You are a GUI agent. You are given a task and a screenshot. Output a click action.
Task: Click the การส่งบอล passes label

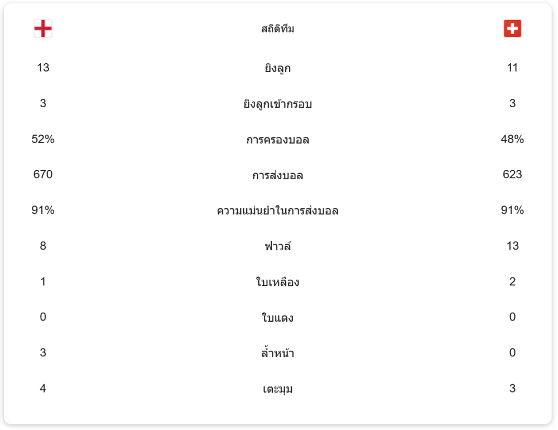(277, 175)
